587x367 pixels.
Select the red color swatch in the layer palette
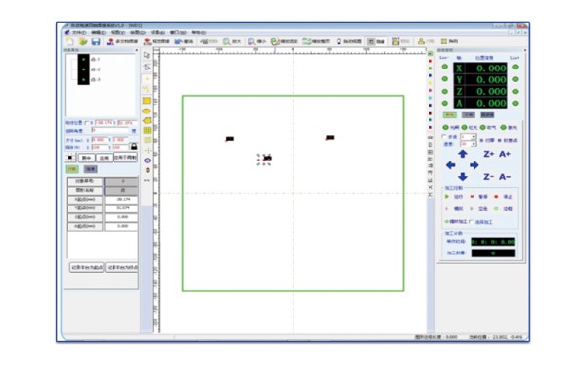430,61
